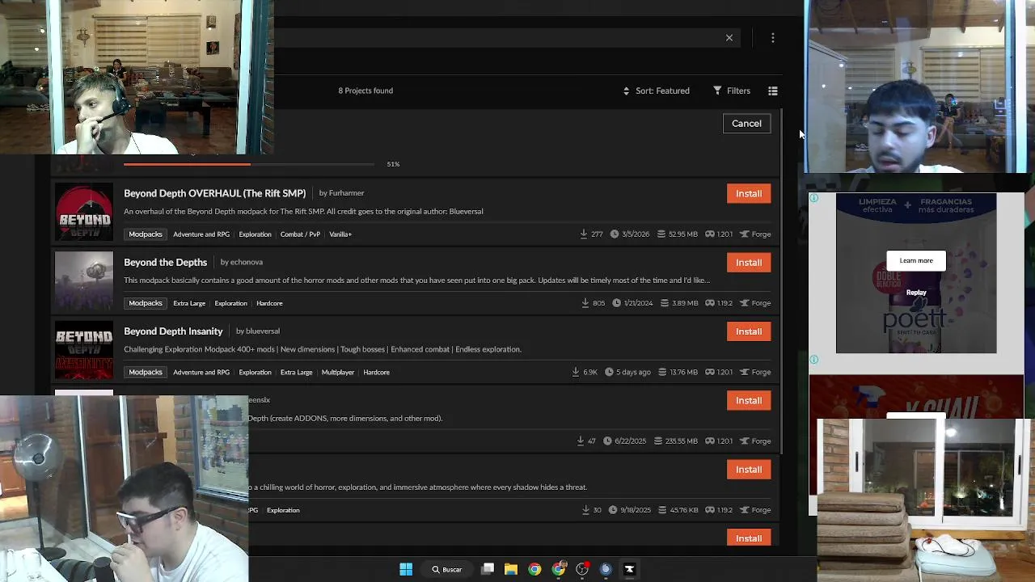Screen dimensions: 1035x582
Task: Install Beyond Depth Insanity modpack
Action: point(749,331)
